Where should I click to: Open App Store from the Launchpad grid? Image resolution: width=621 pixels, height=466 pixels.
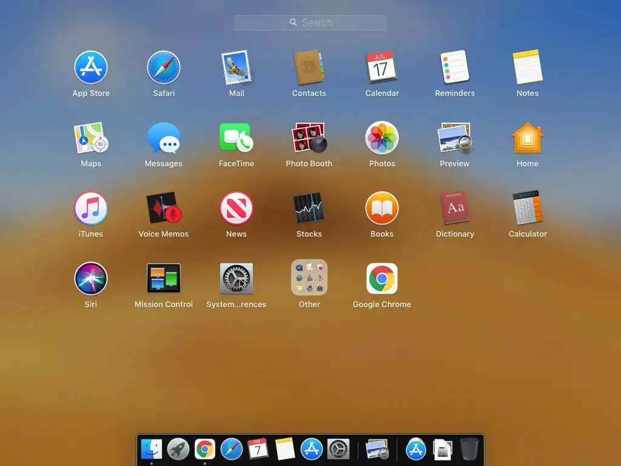click(x=91, y=67)
